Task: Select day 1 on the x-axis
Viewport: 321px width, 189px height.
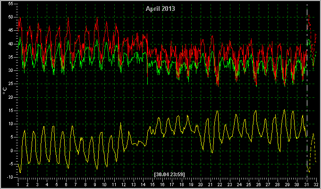Action: (18, 185)
